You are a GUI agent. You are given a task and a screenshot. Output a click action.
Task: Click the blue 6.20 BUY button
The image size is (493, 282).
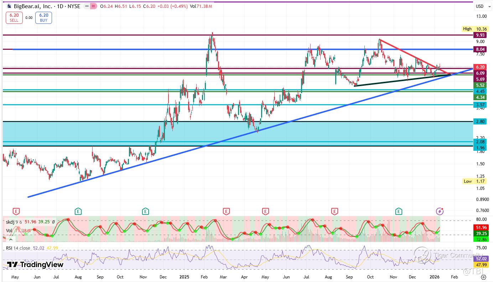tap(43, 18)
